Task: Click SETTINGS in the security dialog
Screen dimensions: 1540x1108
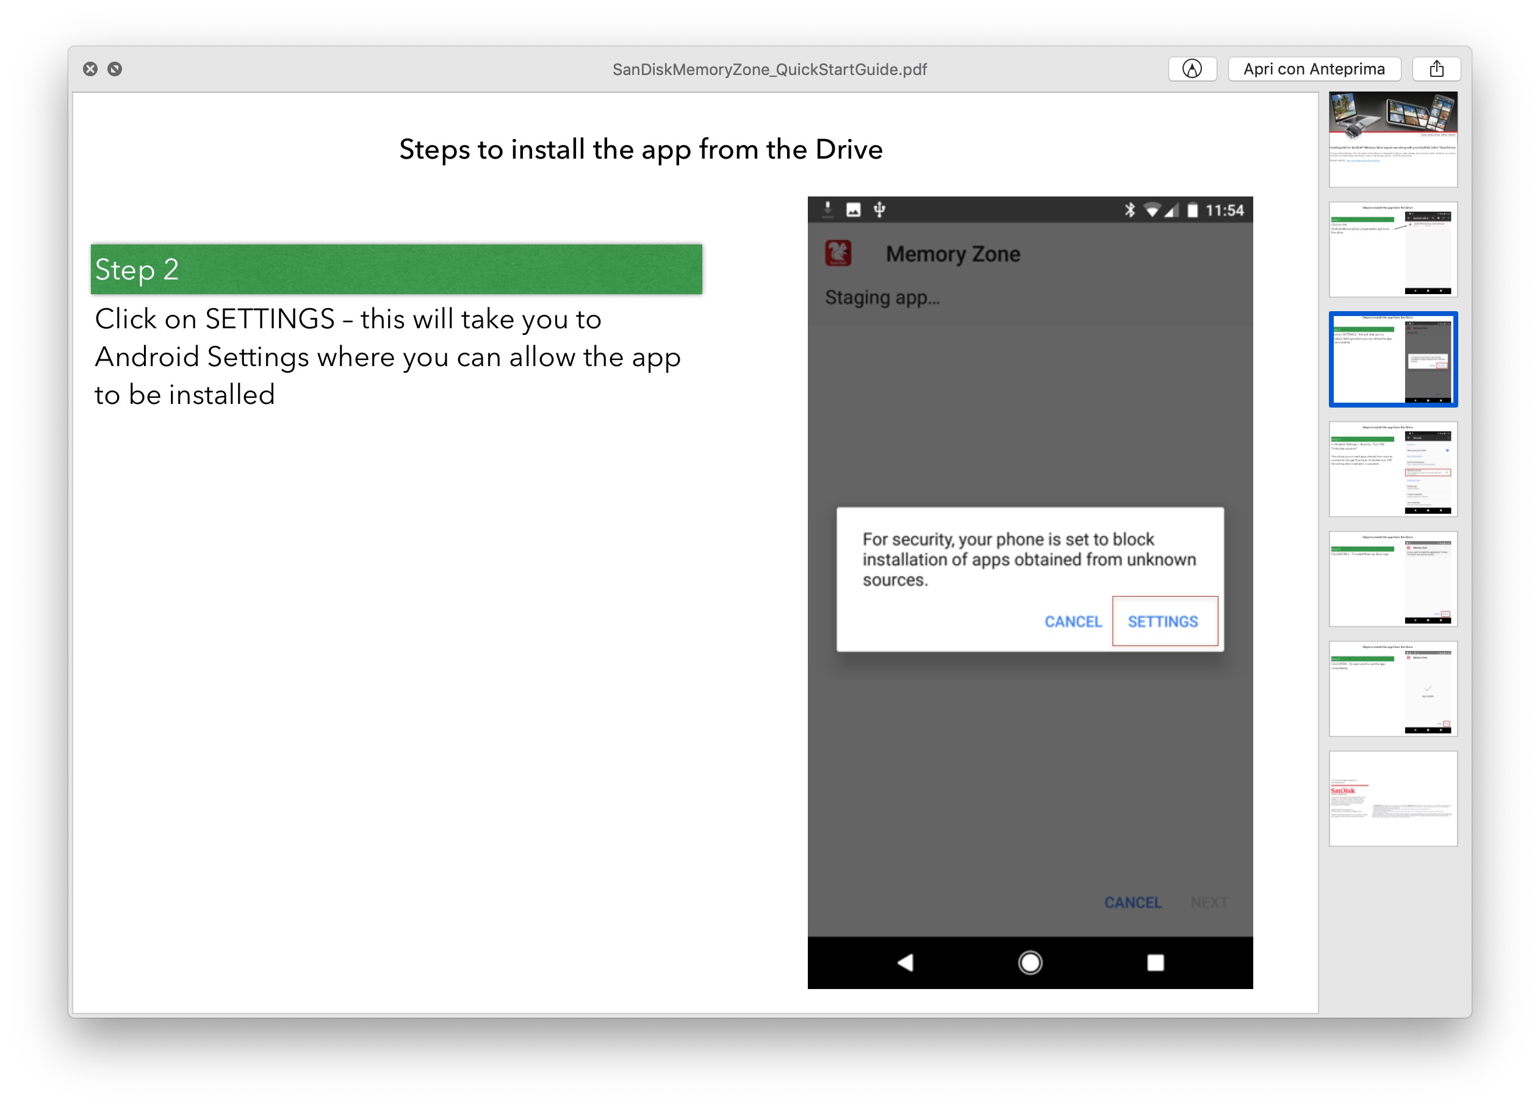Action: click(x=1162, y=621)
